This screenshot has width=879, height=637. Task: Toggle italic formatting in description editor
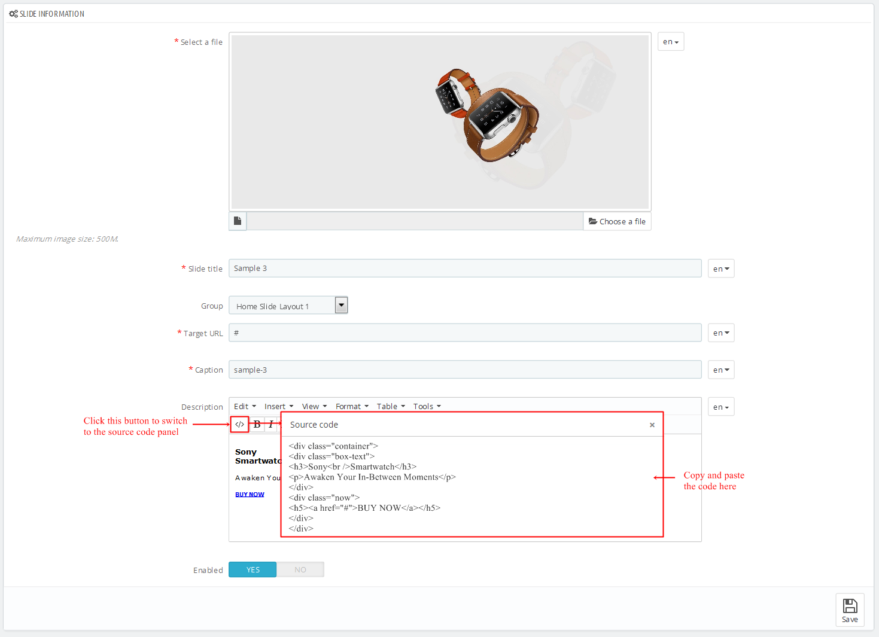pos(271,424)
